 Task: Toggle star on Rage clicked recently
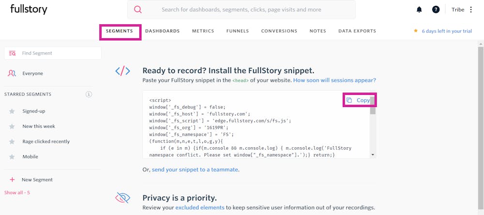click(x=12, y=142)
